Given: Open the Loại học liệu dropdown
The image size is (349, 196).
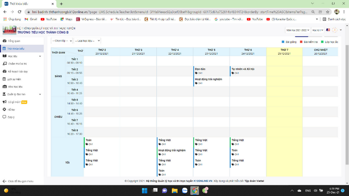Looking at the screenshot, I should point(87,41).
